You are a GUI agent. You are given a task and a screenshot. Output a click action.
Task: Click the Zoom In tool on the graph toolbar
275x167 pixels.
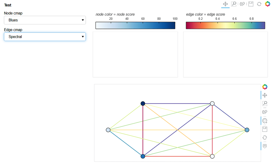[265, 121]
